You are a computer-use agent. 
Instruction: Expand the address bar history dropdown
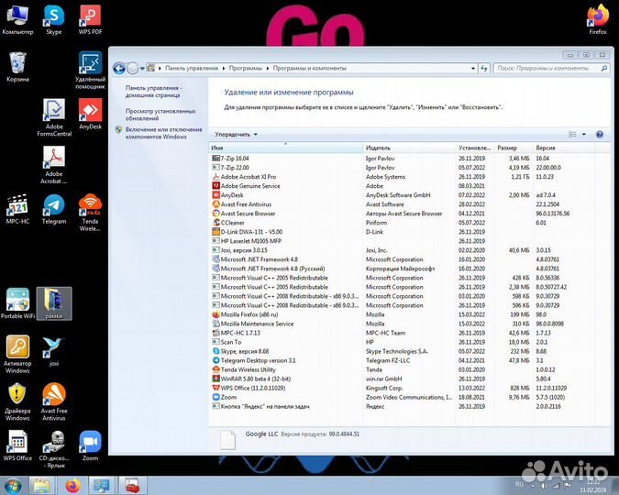473,68
